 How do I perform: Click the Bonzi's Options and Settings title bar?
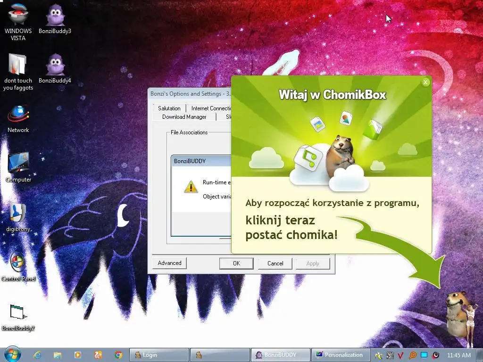(x=190, y=94)
